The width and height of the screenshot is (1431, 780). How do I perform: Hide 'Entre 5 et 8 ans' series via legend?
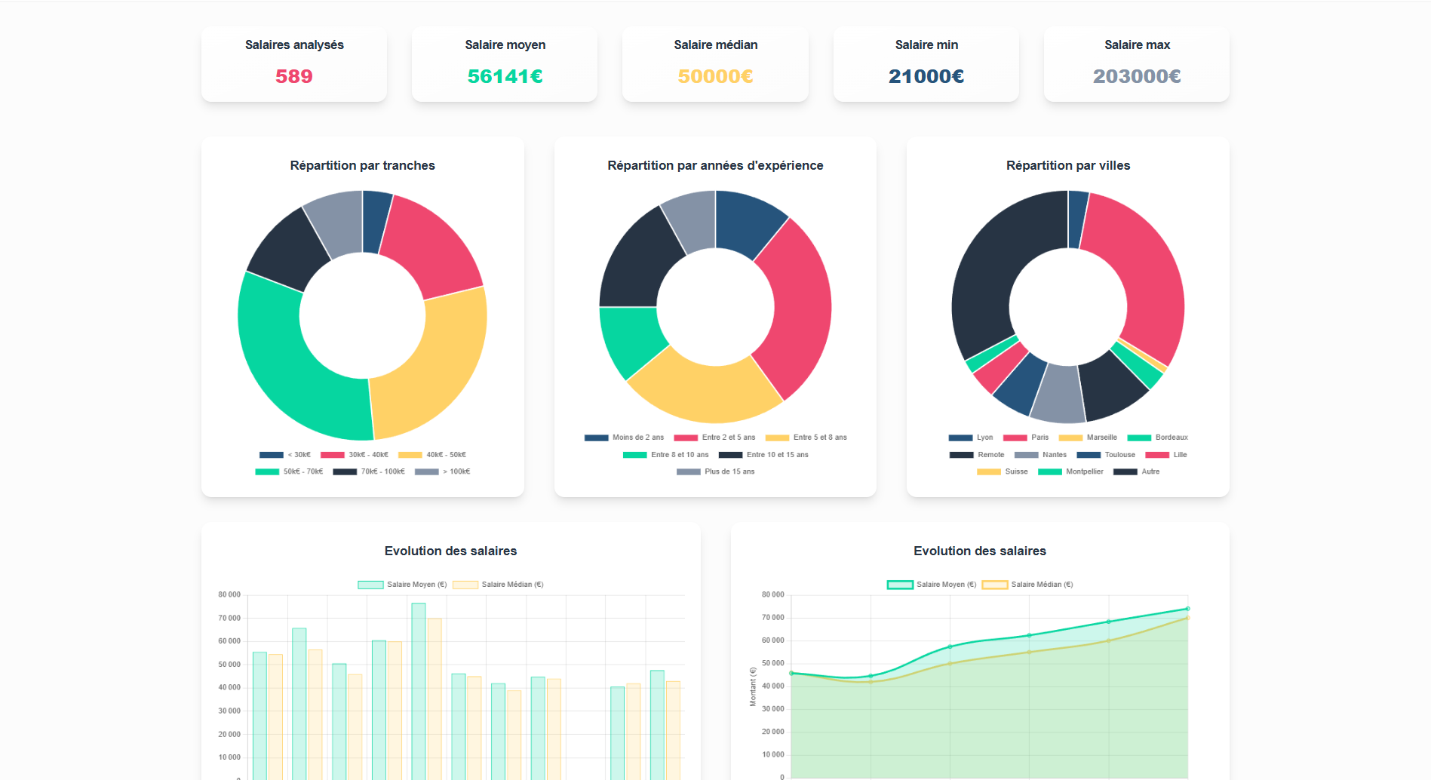click(806, 438)
